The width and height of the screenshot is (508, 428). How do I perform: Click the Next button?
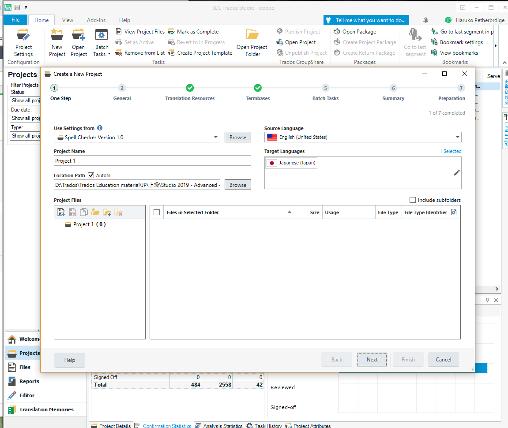(372, 360)
